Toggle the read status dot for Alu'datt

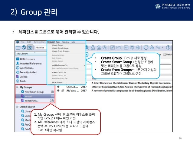point(58,91)
